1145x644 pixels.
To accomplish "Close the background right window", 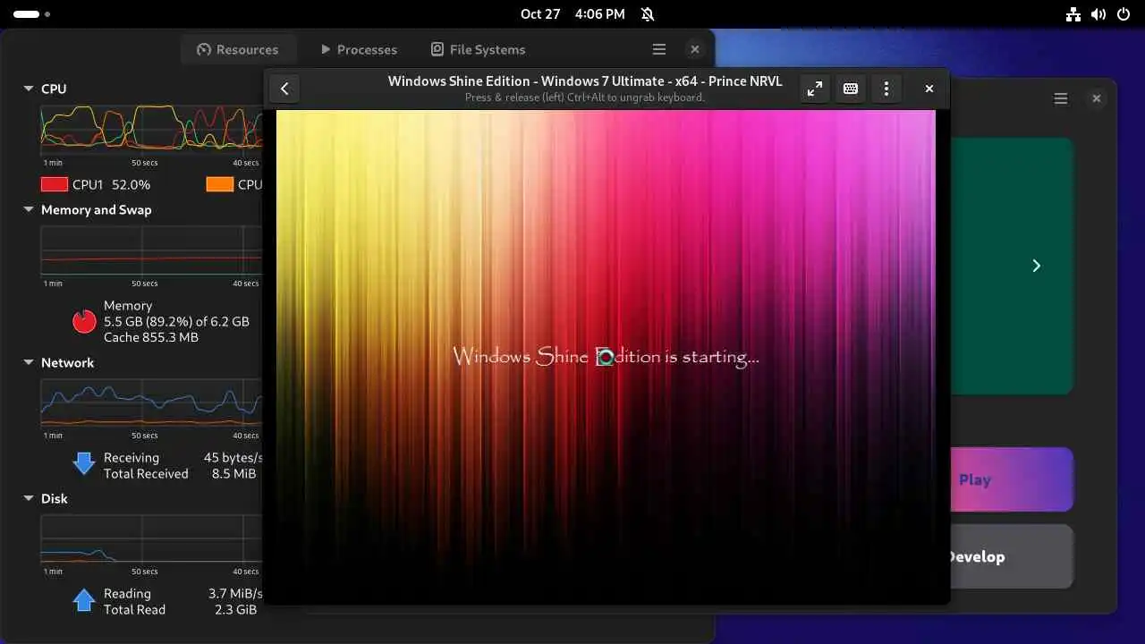I will click(1097, 98).
